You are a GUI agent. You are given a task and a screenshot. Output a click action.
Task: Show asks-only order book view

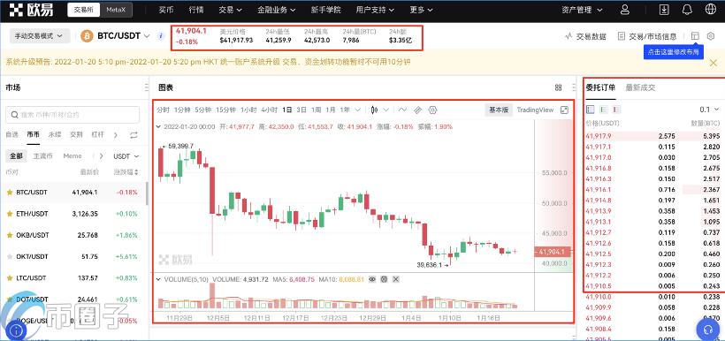click(x=616, y=110)
